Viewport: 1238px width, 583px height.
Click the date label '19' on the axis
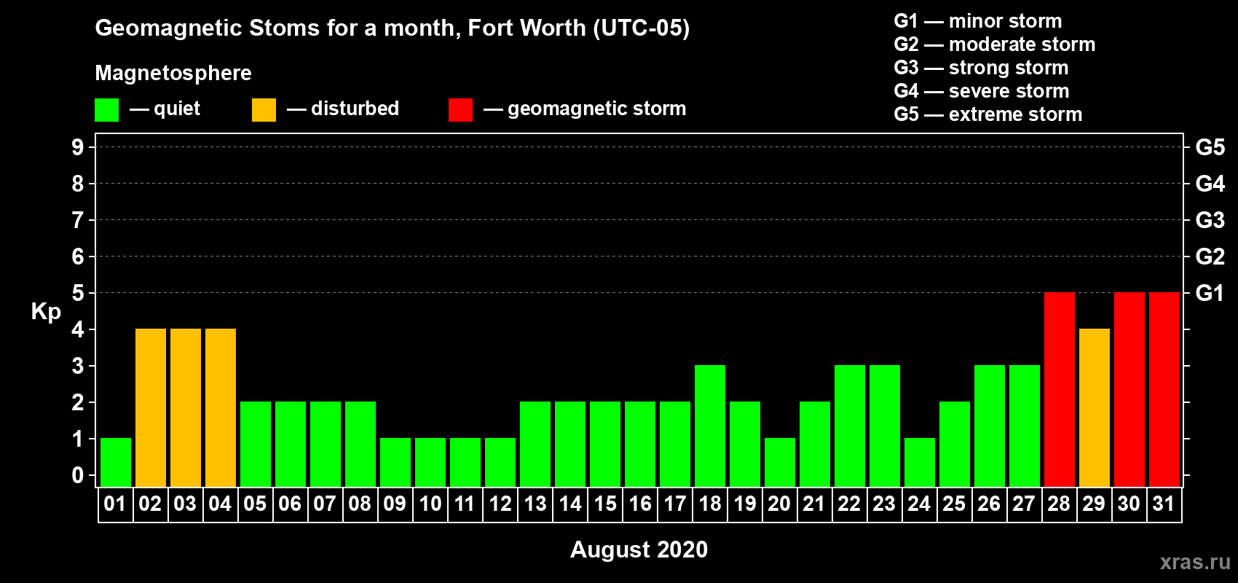click(x=745, y=504)
